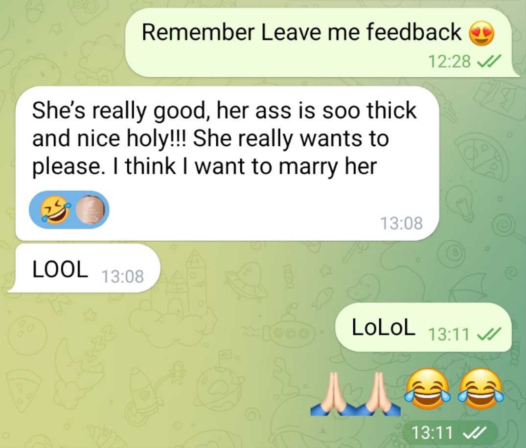
Task: Select the LoLoL message bubble
Action: coord(423,327)
